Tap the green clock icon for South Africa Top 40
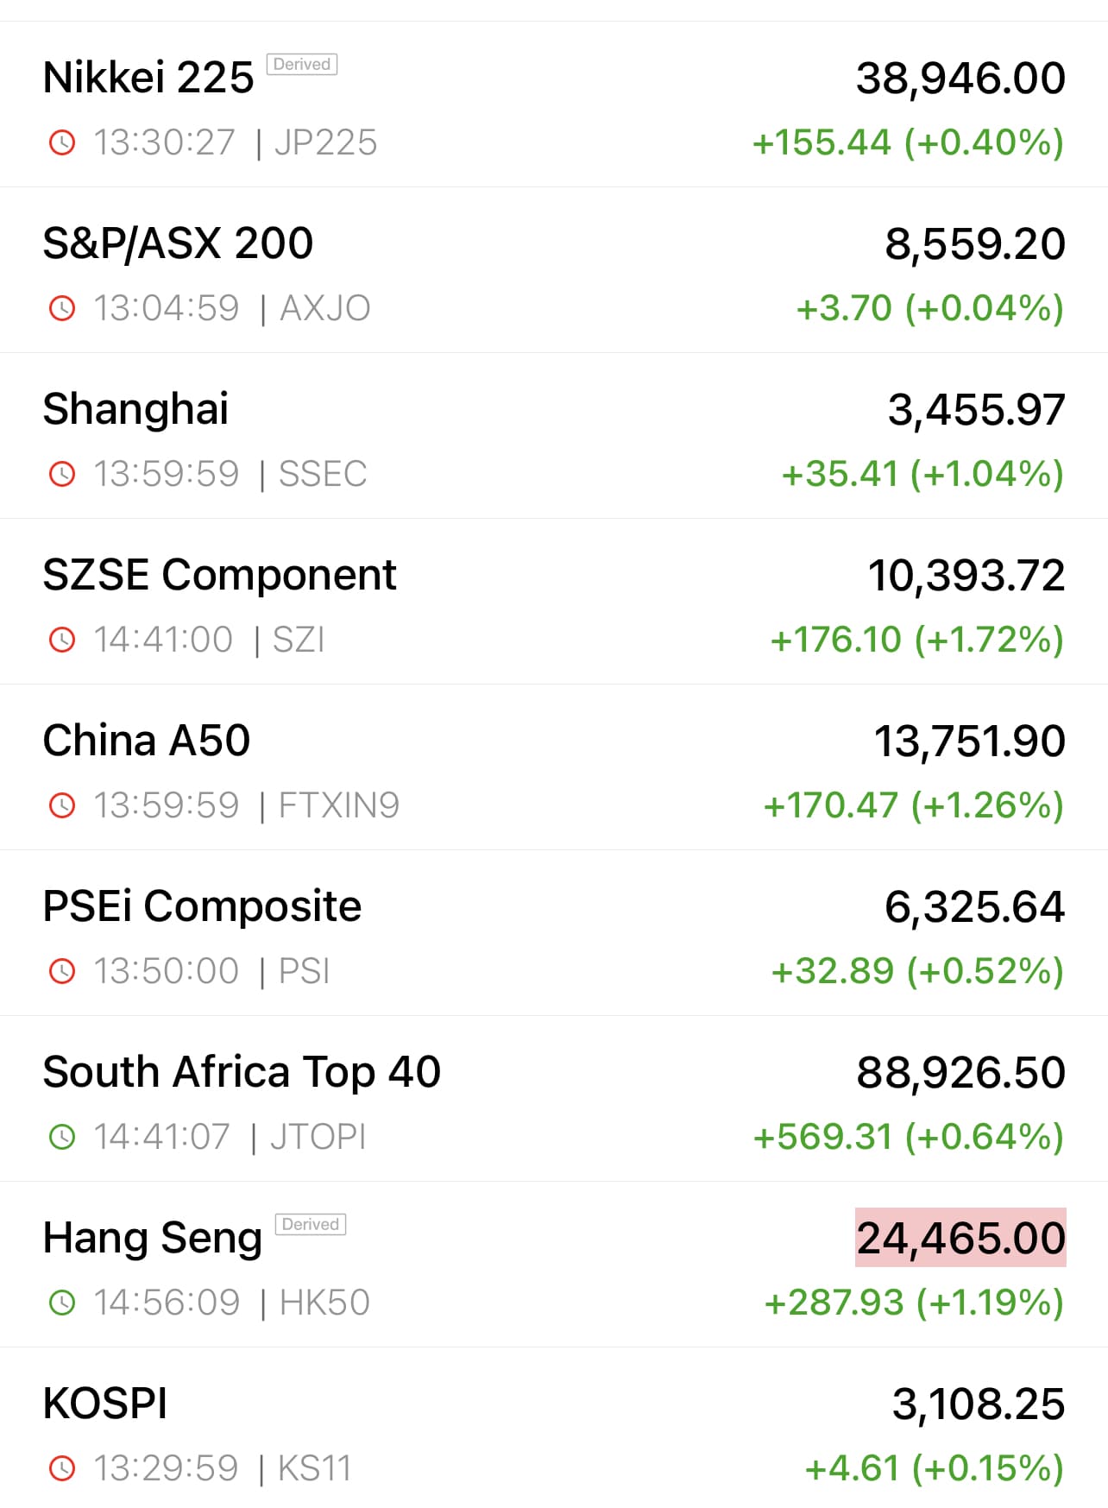 pos(62,1137)
